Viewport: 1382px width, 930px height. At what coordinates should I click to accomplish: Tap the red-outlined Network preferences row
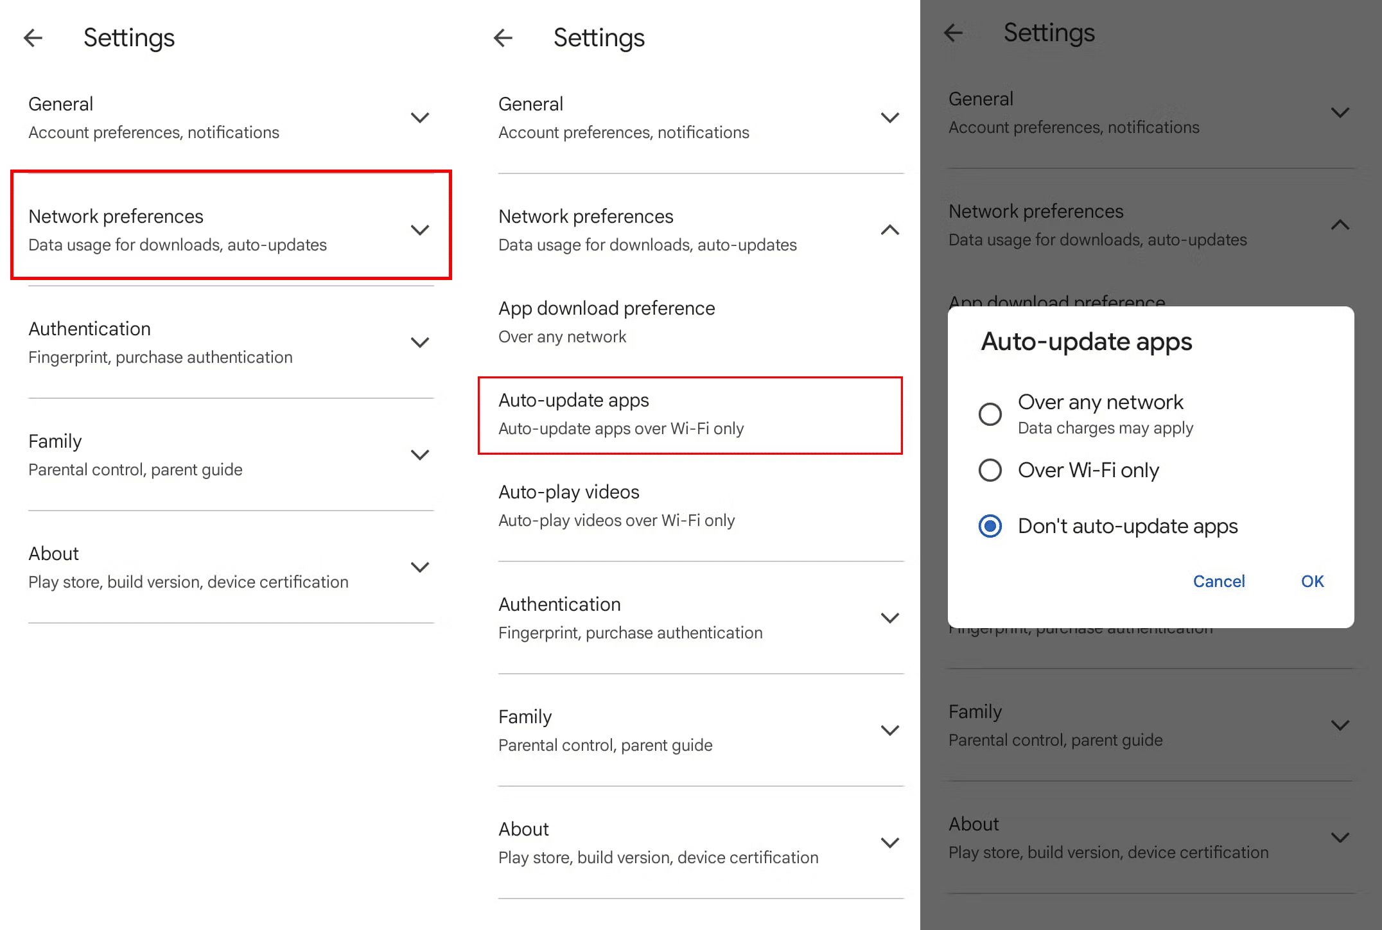[x=231, y=230]
